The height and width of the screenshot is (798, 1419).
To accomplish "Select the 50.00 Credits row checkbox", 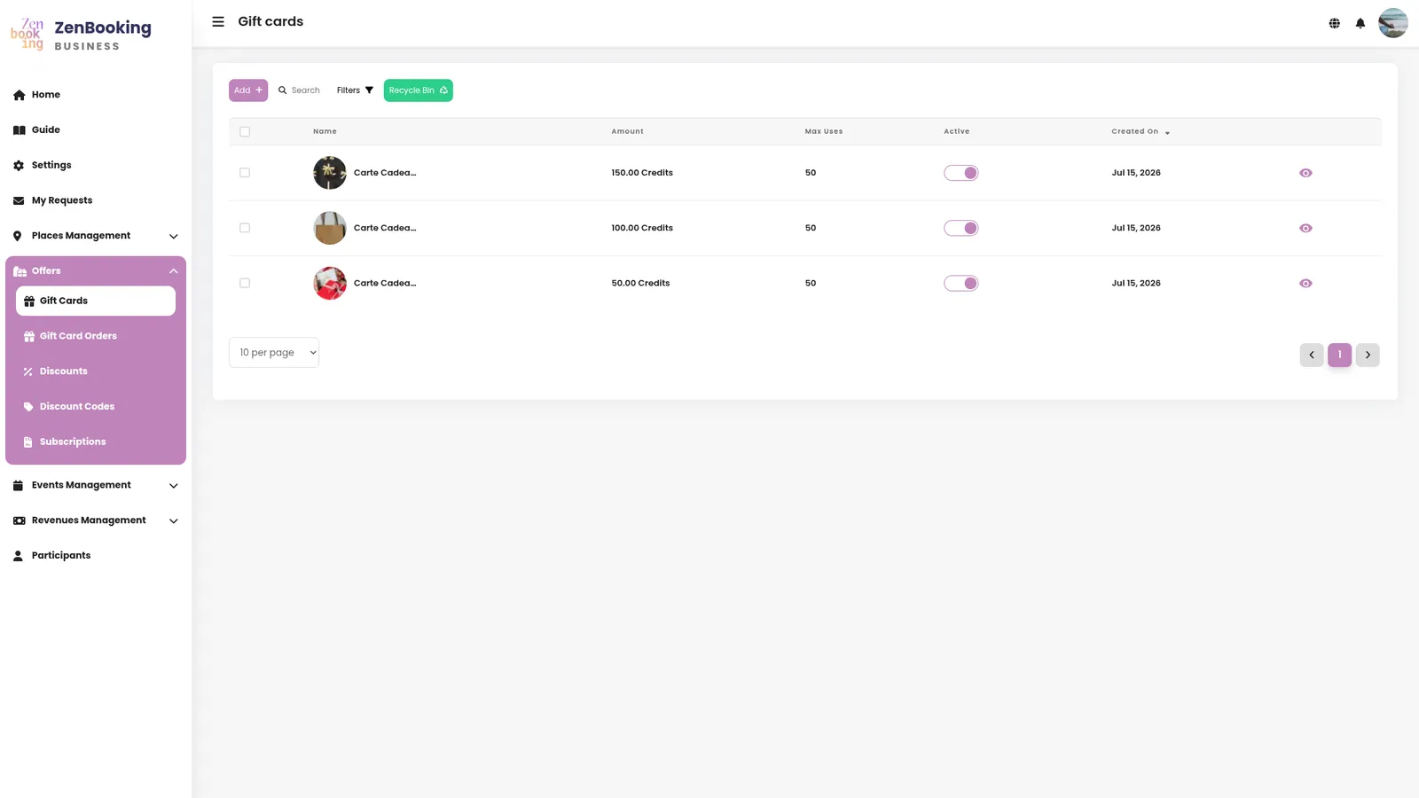I will (245, 284).
